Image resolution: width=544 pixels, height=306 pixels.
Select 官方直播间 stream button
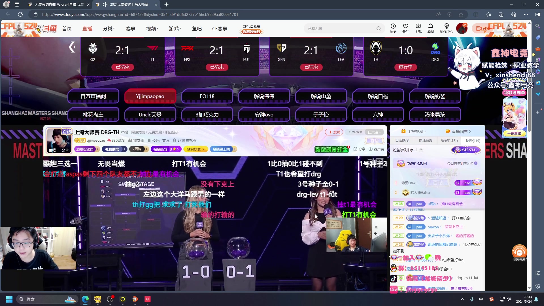93,96
